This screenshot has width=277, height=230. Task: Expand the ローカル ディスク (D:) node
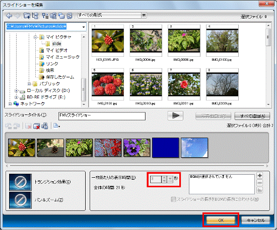[x=16, y=90]
